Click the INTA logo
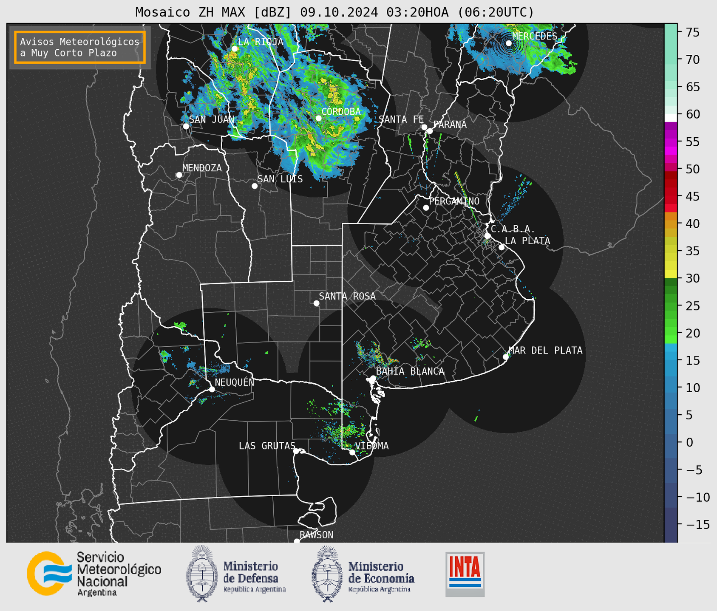The height and width of the screenshot is (611, 717). pyautogui.click(x=465, y=574)
